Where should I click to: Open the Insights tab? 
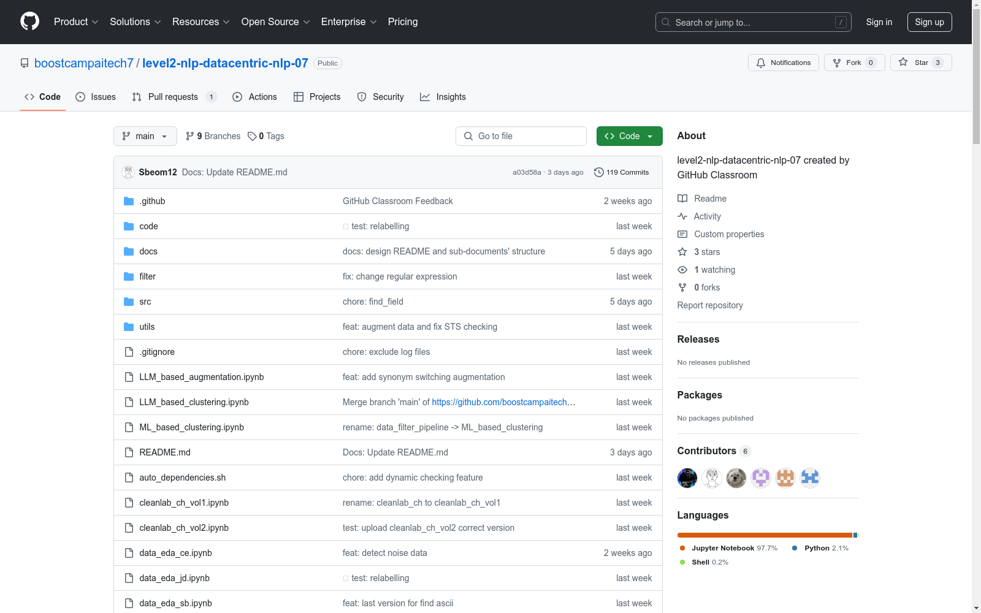443,97
